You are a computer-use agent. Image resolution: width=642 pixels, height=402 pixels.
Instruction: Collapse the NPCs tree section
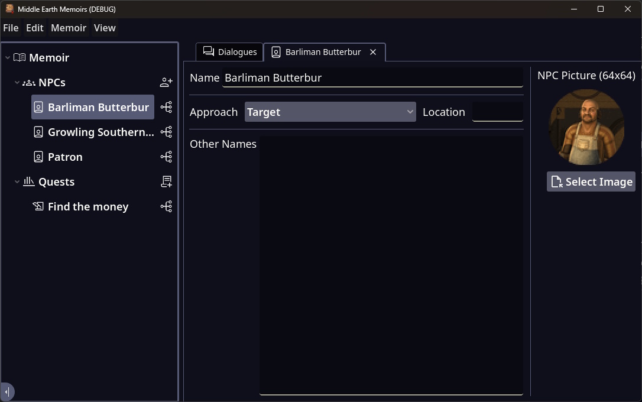coord(17,82)
